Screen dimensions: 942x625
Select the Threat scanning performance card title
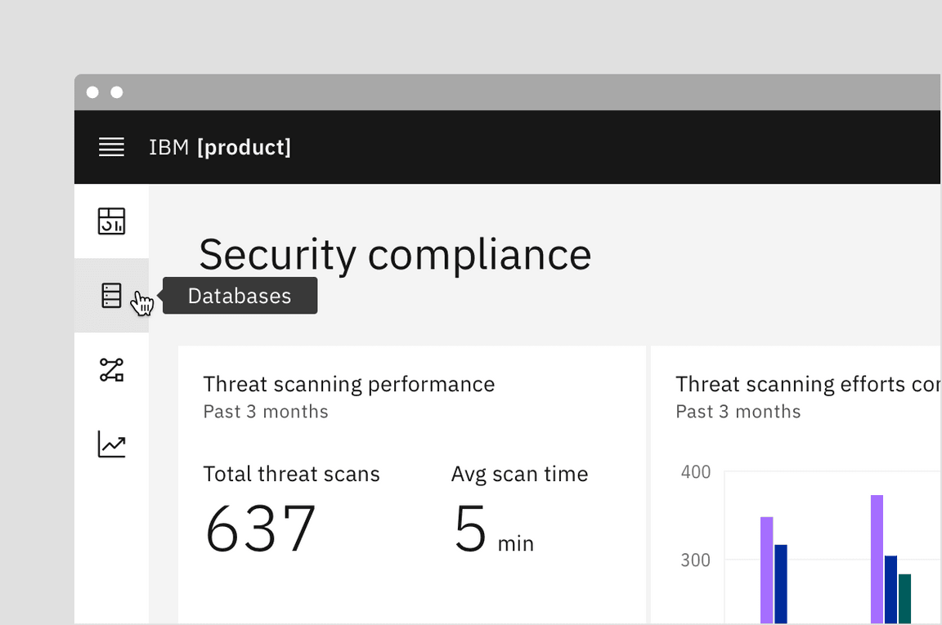coord(348,384)
